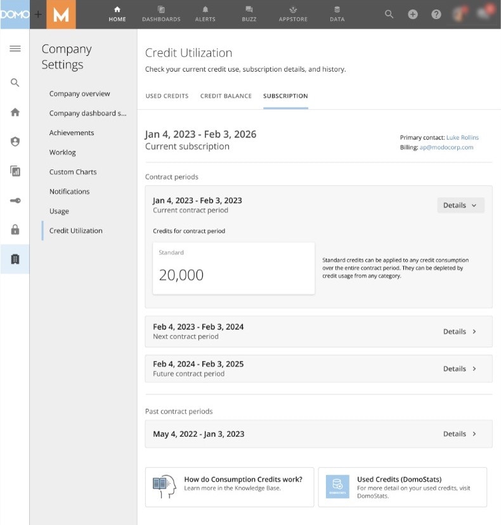This screenshot has height=525, width=501.
Task: Click the shield person icon in left rail
Action: (15, 141)
